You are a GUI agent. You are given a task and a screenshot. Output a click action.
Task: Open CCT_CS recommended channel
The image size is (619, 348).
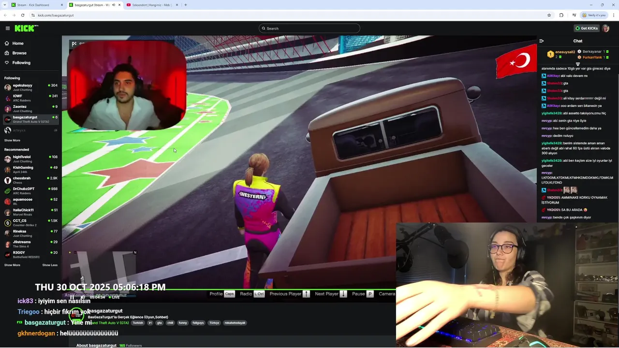[30, 223]
